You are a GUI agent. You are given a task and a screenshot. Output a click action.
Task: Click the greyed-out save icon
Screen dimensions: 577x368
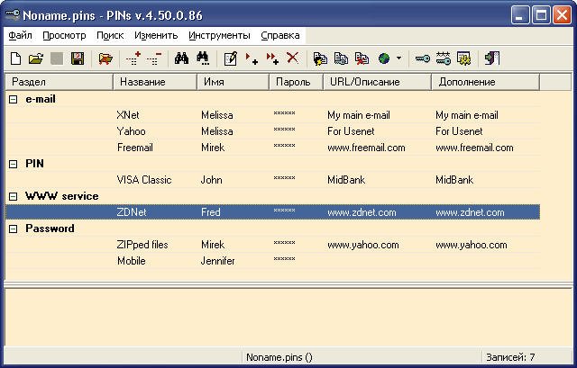click(x=57, y=58)
